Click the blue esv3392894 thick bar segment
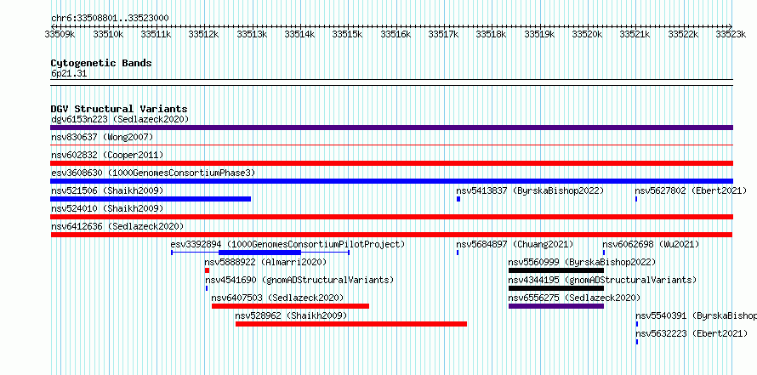The image size is (757, 375). [x=259, y=253]
